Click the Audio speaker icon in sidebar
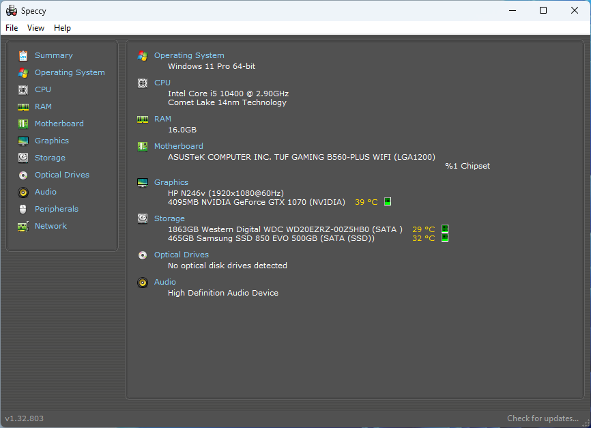 tap(23, 192)
